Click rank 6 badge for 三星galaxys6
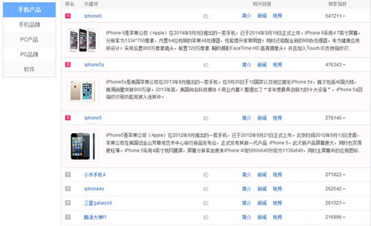Viewport: 371px width, 226px height. pos(68,203)
